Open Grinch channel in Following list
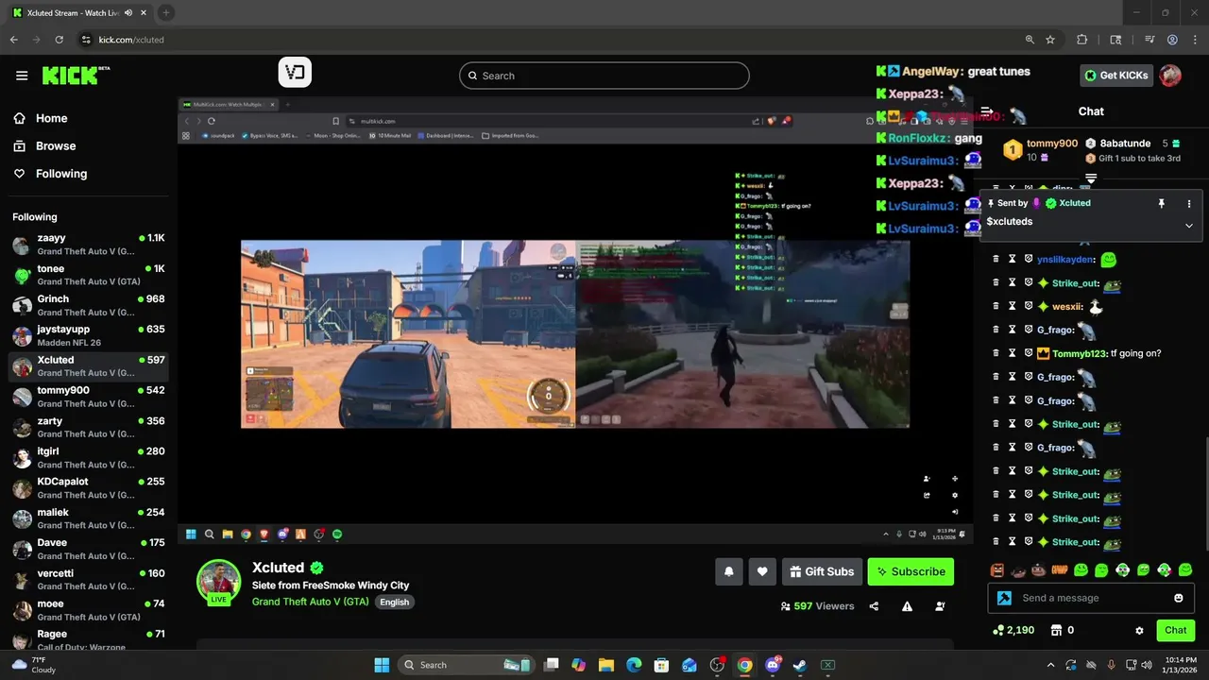Screen dimensions: 1209x680 point(89,305)
